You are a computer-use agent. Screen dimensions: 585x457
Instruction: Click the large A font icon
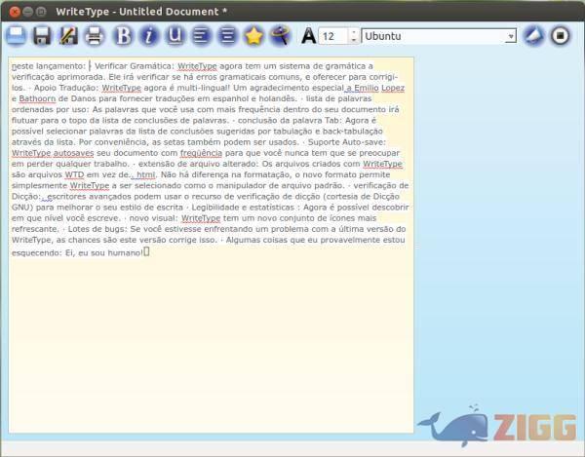pyautogui.click(x=308, y=36)
